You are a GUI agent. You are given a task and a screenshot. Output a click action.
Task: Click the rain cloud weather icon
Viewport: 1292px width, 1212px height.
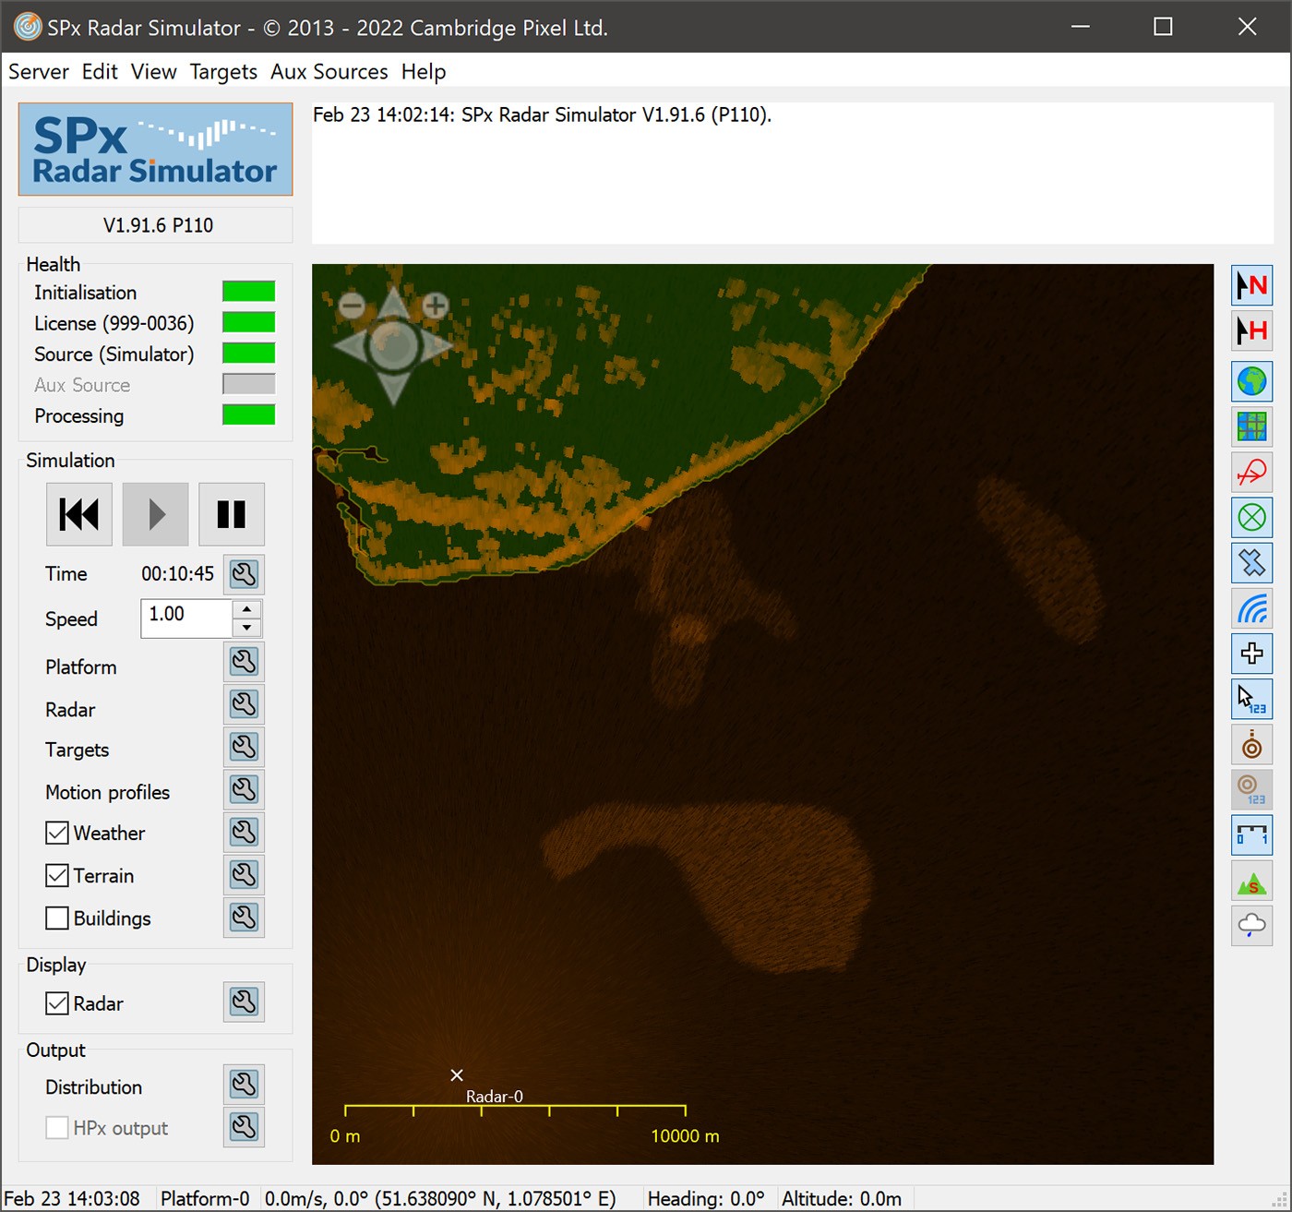click(1251, 925)
